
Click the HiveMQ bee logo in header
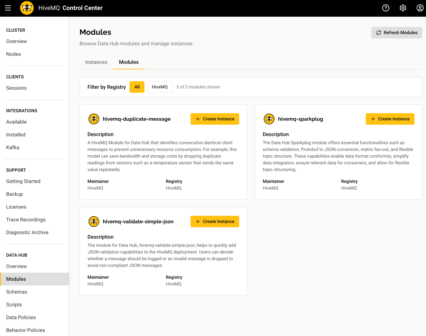[x=27, y=8]
